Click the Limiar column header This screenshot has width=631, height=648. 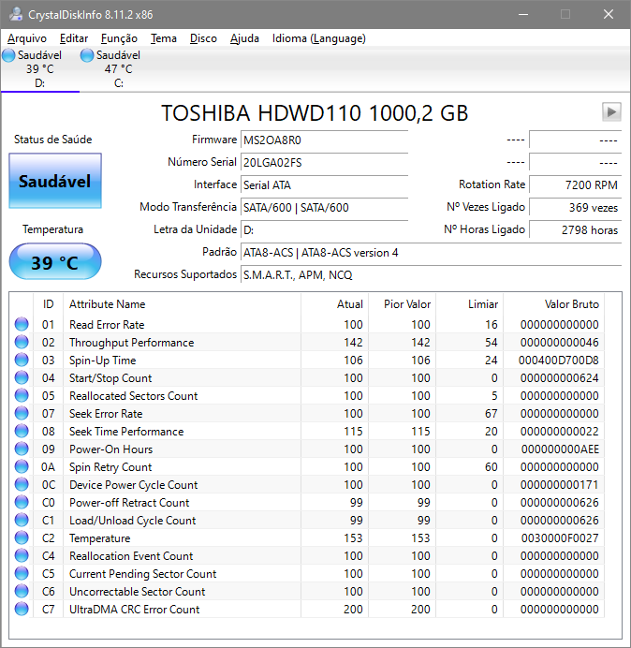coord(469,304)
